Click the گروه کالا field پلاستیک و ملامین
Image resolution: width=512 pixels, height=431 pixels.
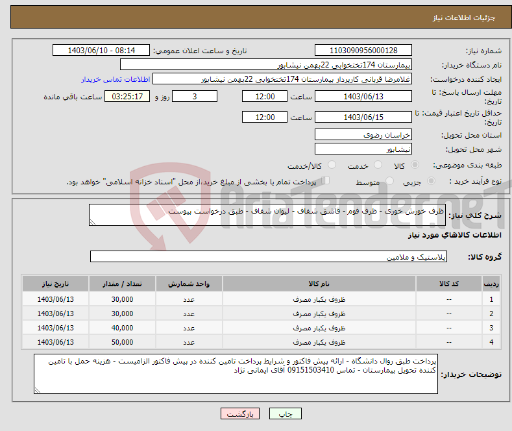[269, 256]
